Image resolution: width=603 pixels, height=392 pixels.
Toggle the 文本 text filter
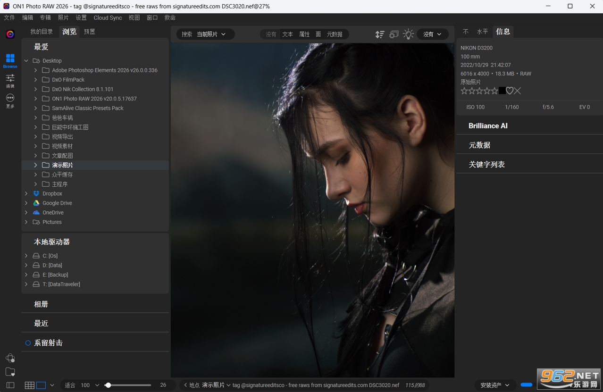coord(287,34)
